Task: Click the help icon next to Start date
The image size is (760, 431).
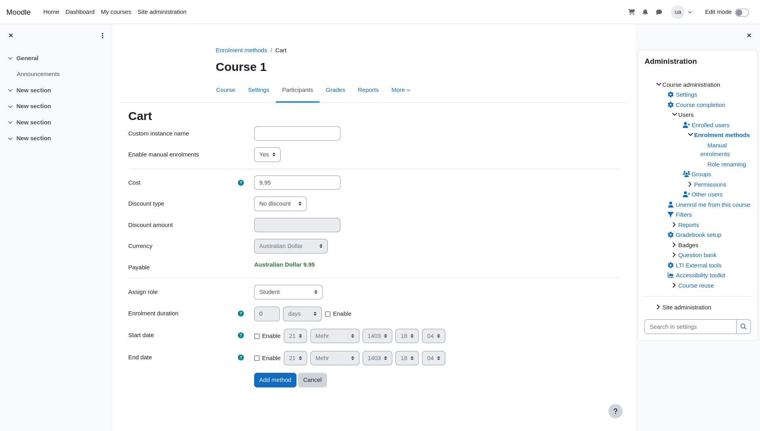Action: pyautogui.click(x=241, y=335)
